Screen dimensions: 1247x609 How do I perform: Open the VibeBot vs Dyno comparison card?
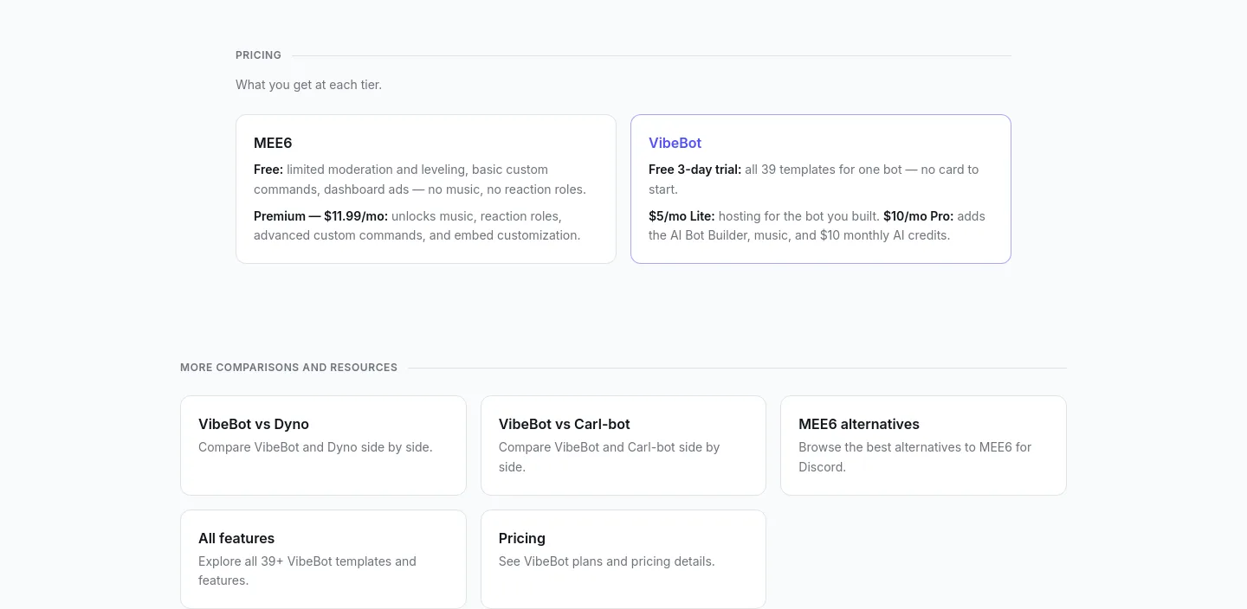click(x=323, y=446)
